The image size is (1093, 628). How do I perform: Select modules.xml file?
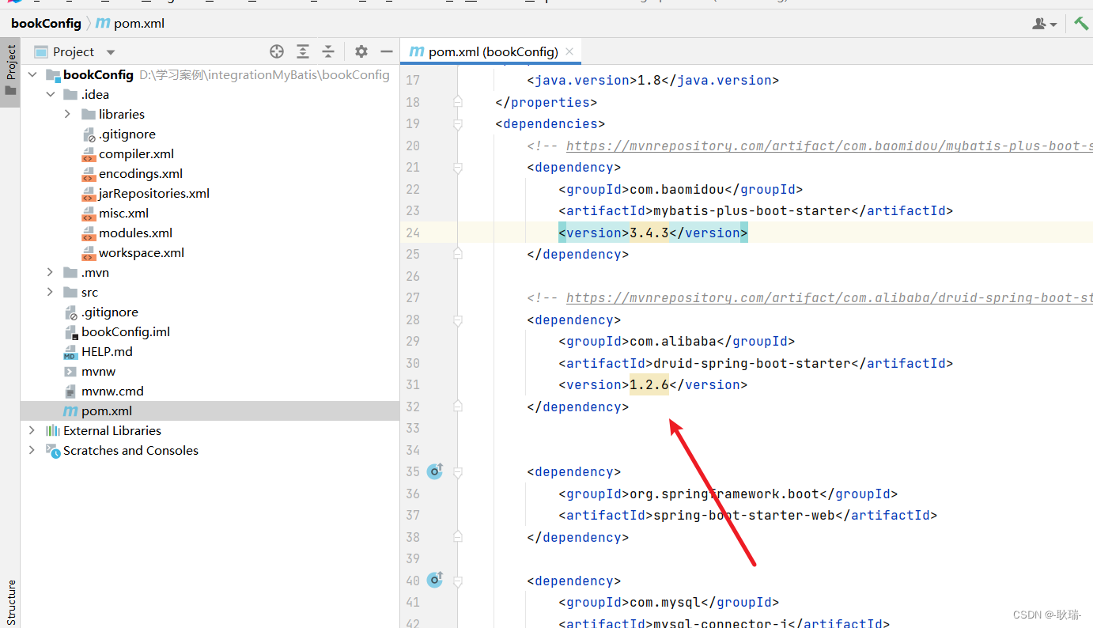click(x=135, y=233)
